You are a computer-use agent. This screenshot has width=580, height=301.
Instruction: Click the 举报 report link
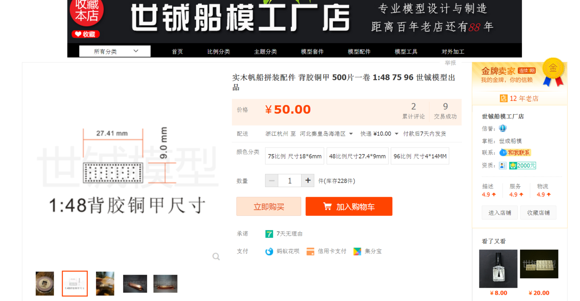click(450, 63)
